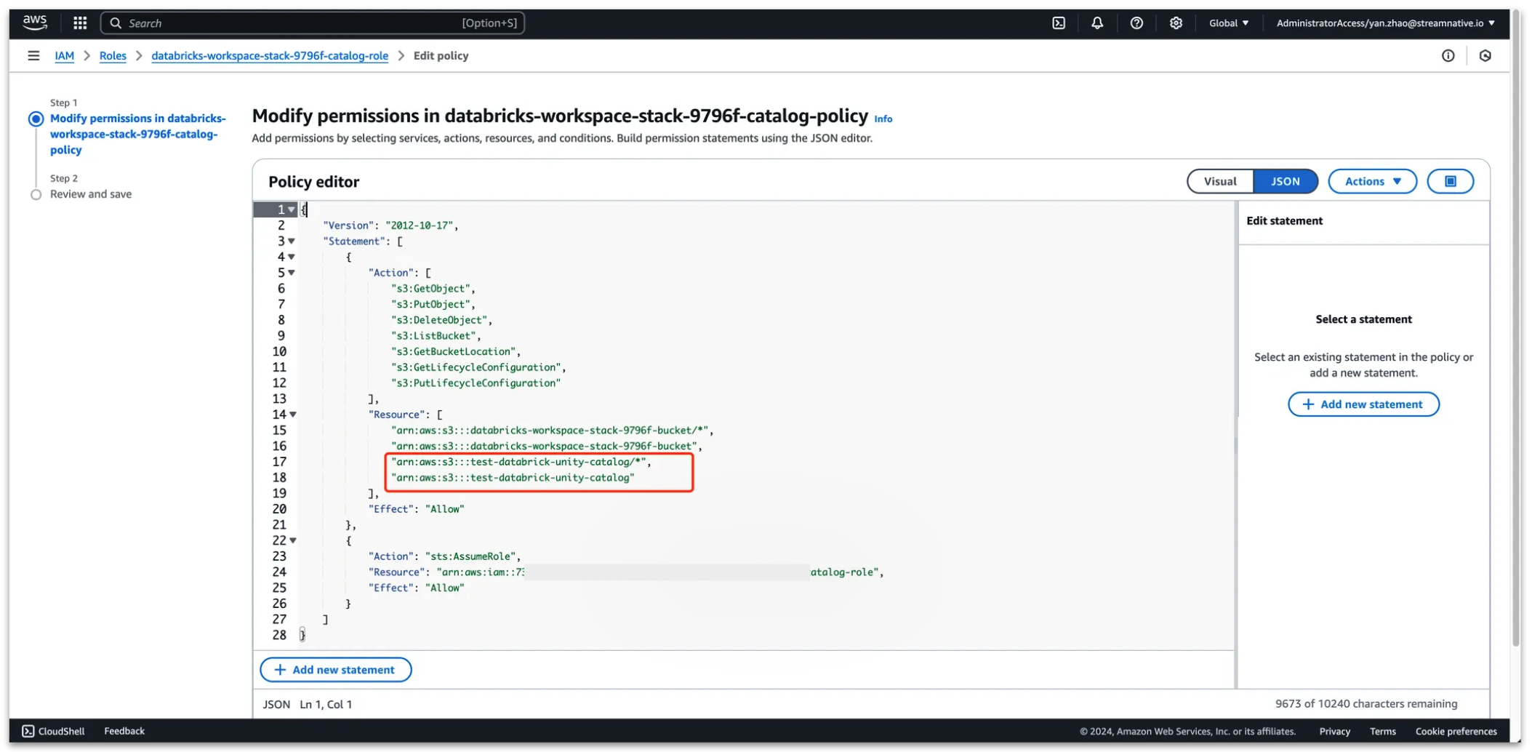The height and width of the screenshot is (752, 1532).
Task: Open the AWS services grid icon
Action: pos(79,23)
